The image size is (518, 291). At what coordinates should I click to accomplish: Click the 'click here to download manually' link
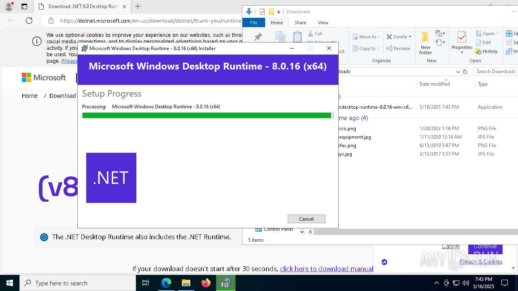327,269
